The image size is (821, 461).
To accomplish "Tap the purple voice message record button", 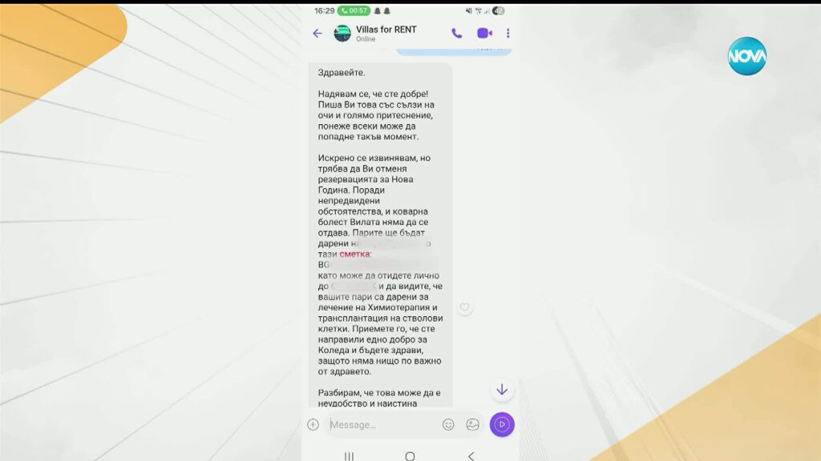I will point(502,424).
